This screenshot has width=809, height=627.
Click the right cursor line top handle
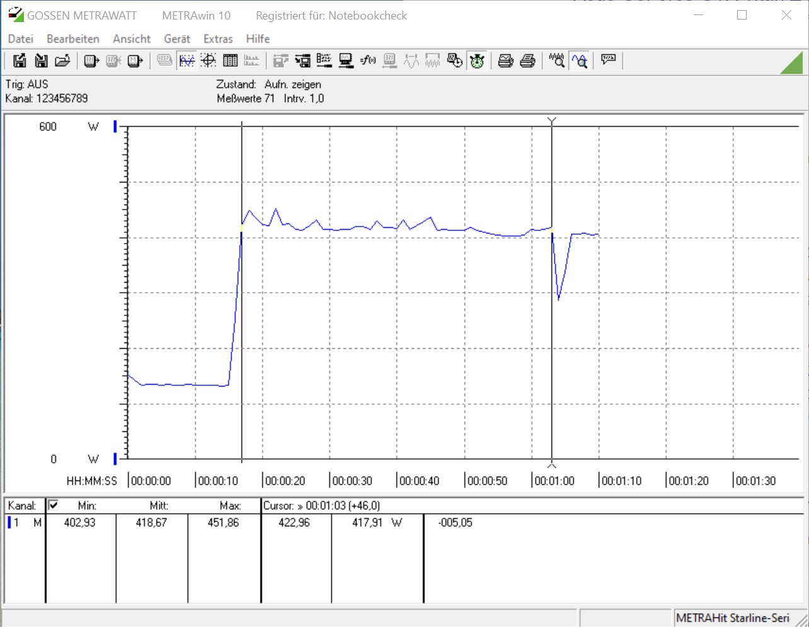[x=552, y=120]
